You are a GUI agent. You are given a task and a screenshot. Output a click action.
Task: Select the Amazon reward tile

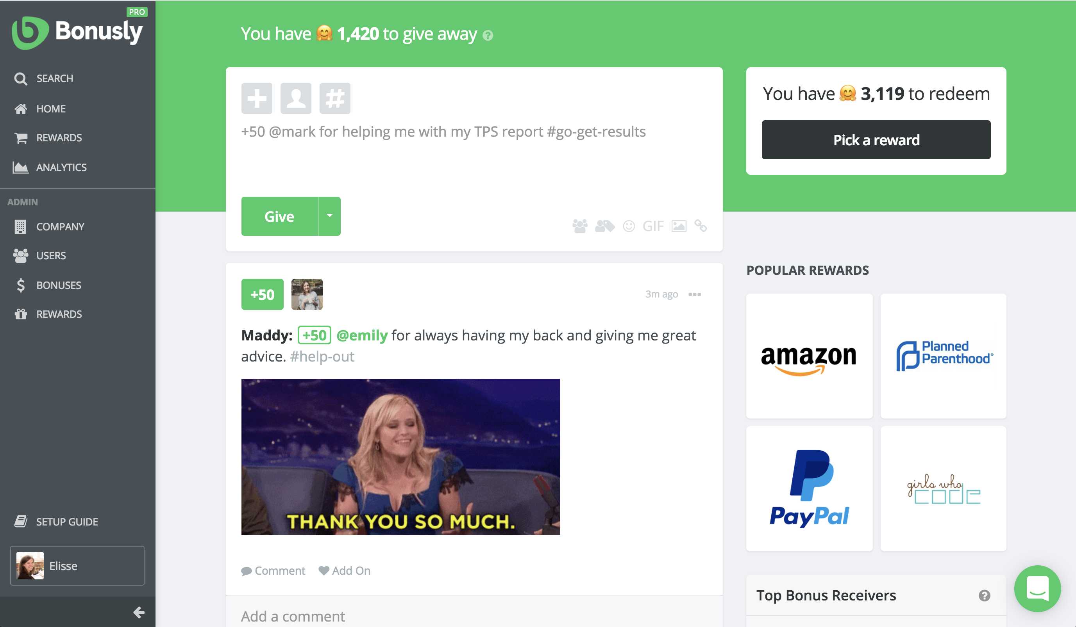pyautogui.click(x=809, y=356)
